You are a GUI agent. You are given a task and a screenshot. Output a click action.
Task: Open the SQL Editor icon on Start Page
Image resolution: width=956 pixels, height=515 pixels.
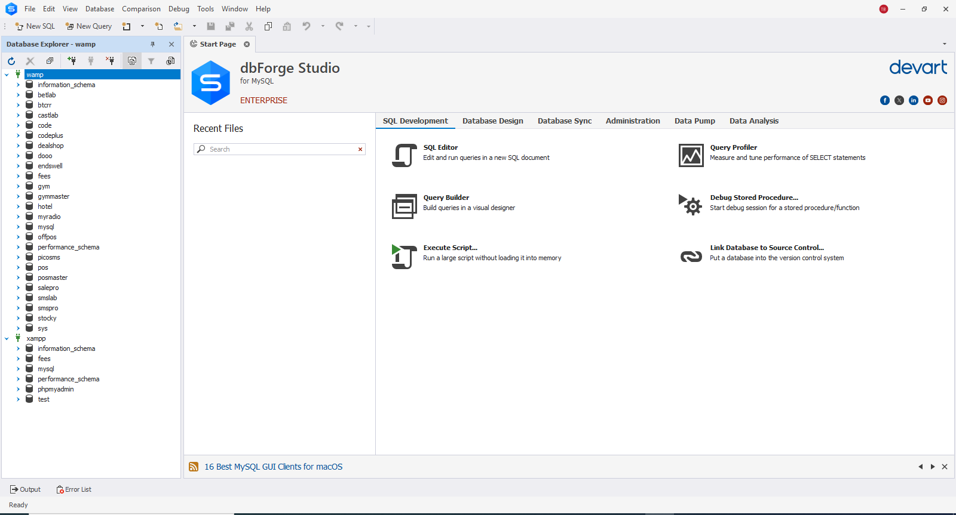point(404,156)
